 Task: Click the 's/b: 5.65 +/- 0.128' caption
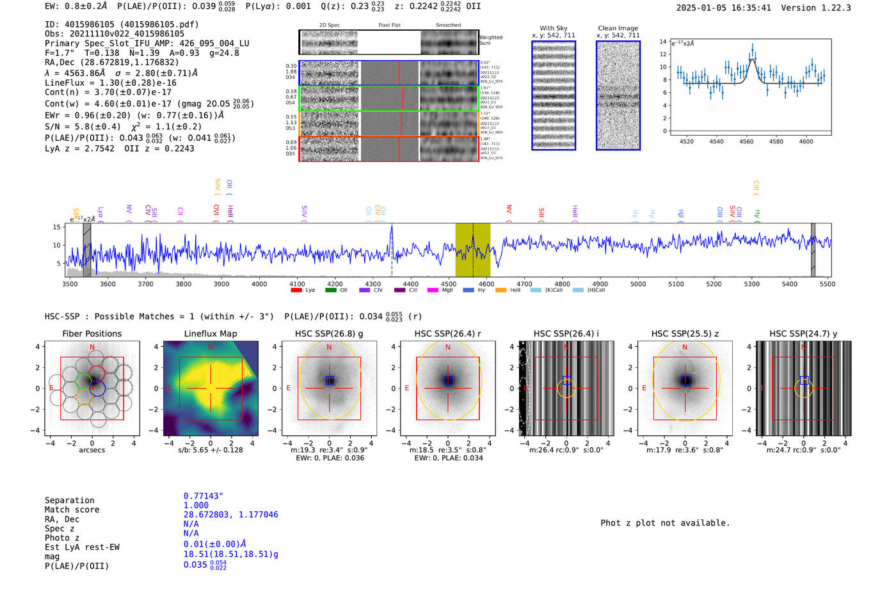coord(211,450)
